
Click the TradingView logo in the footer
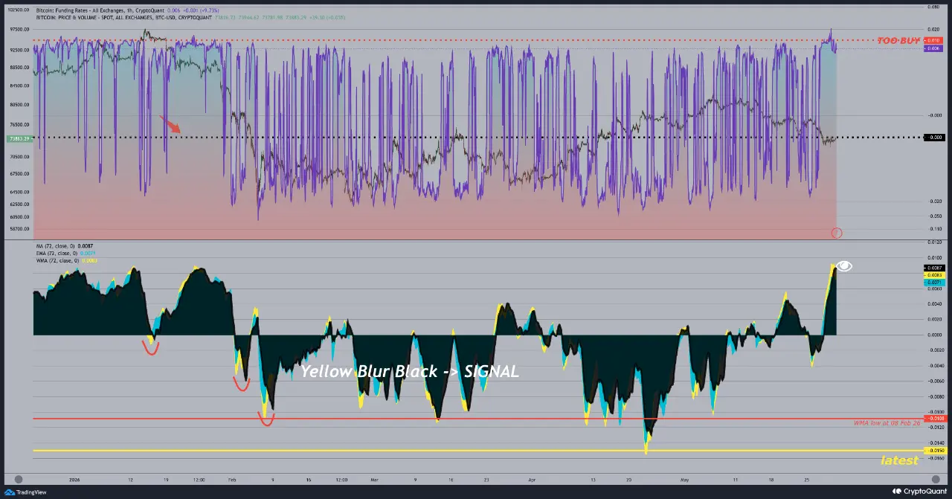pyautogui.click(x=25, y=491)
